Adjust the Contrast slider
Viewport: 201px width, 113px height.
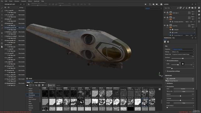point(180,100)
